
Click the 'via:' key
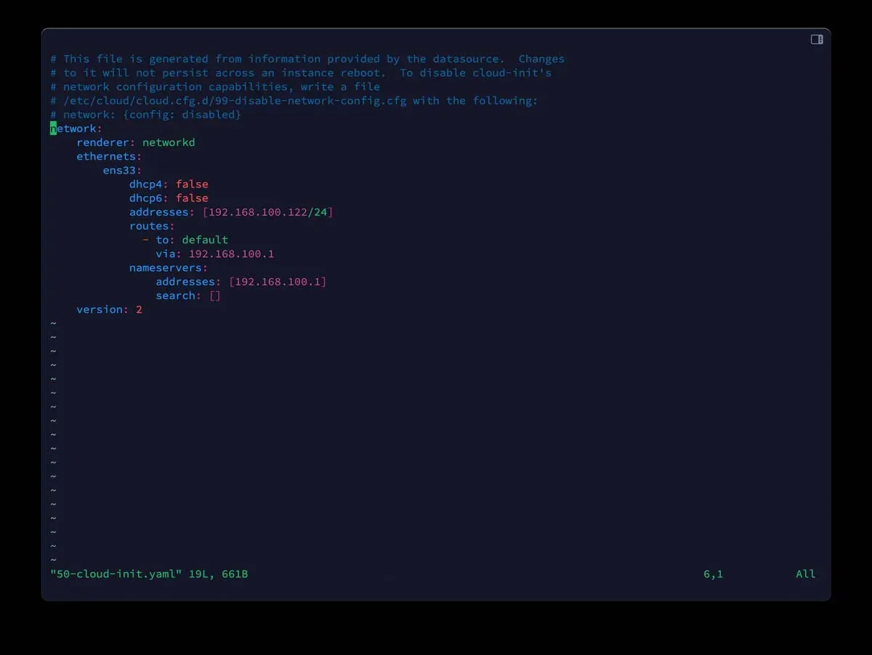pos(169,253)
